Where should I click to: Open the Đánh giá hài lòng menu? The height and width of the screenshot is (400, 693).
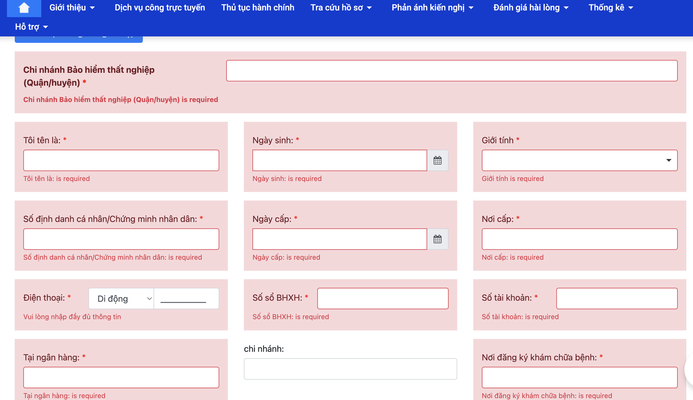coord(531,7)
